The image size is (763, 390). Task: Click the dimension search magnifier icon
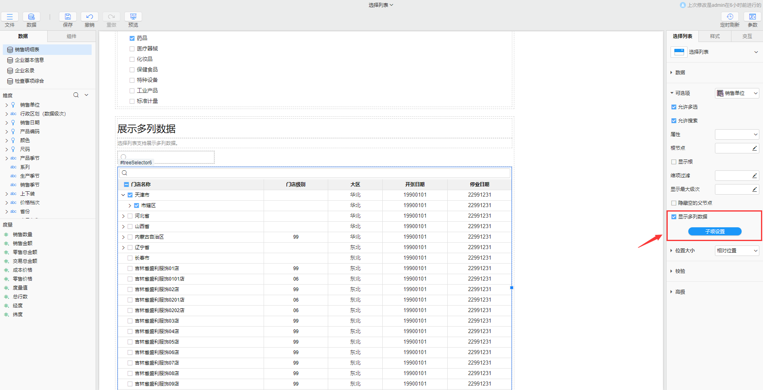click(x=76, y=95)
